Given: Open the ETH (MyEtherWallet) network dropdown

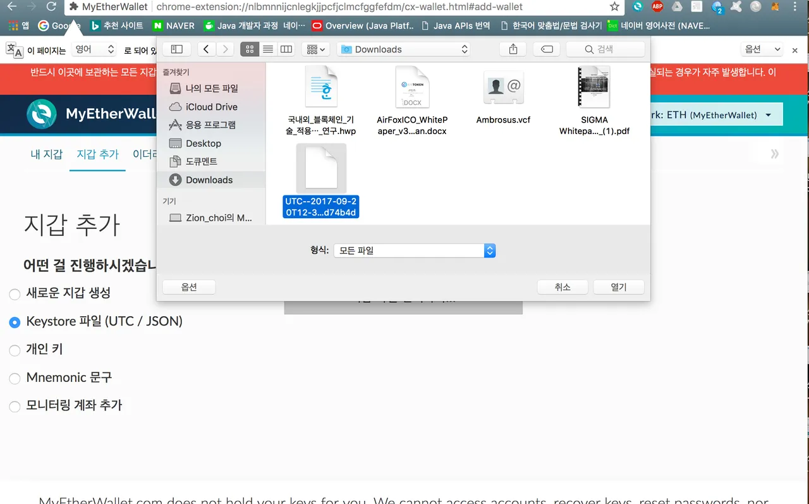Looking at the screenshot, I should [x=716, y=114].
